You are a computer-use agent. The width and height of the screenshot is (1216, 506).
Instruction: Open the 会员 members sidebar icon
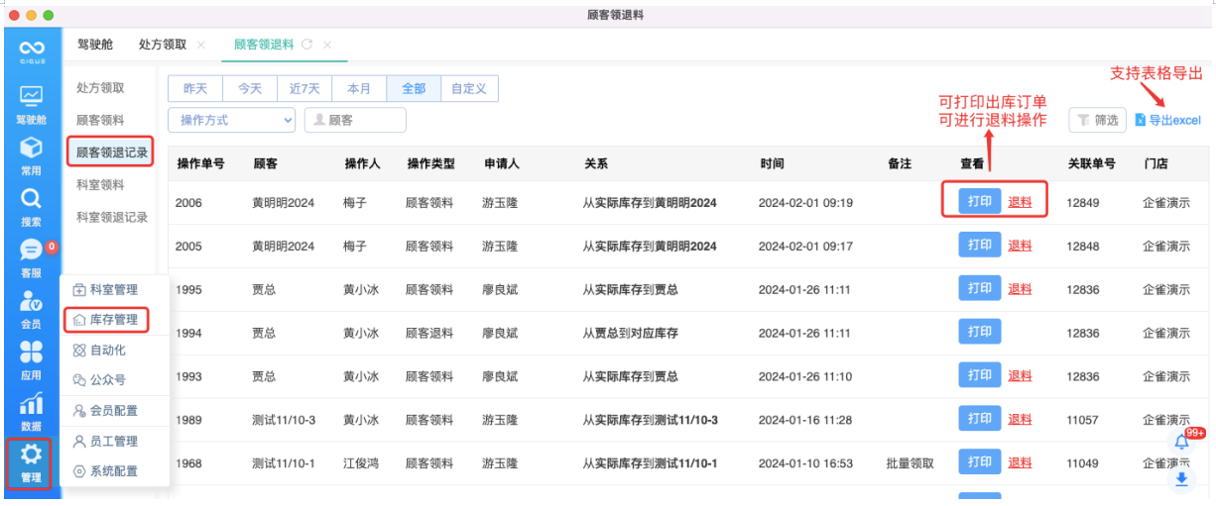(31, 309)
